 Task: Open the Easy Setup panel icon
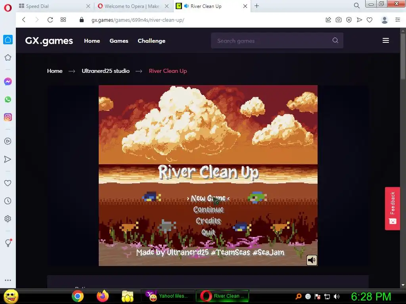click(x=398, y=20)
